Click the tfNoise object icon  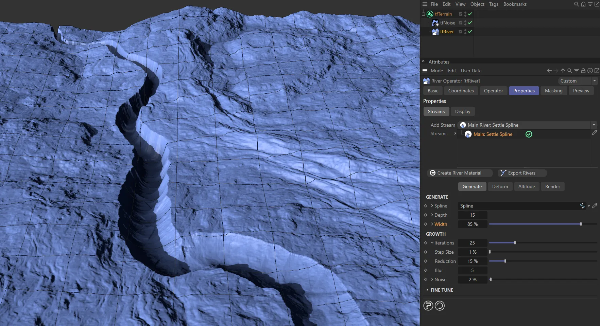(435, 23)
